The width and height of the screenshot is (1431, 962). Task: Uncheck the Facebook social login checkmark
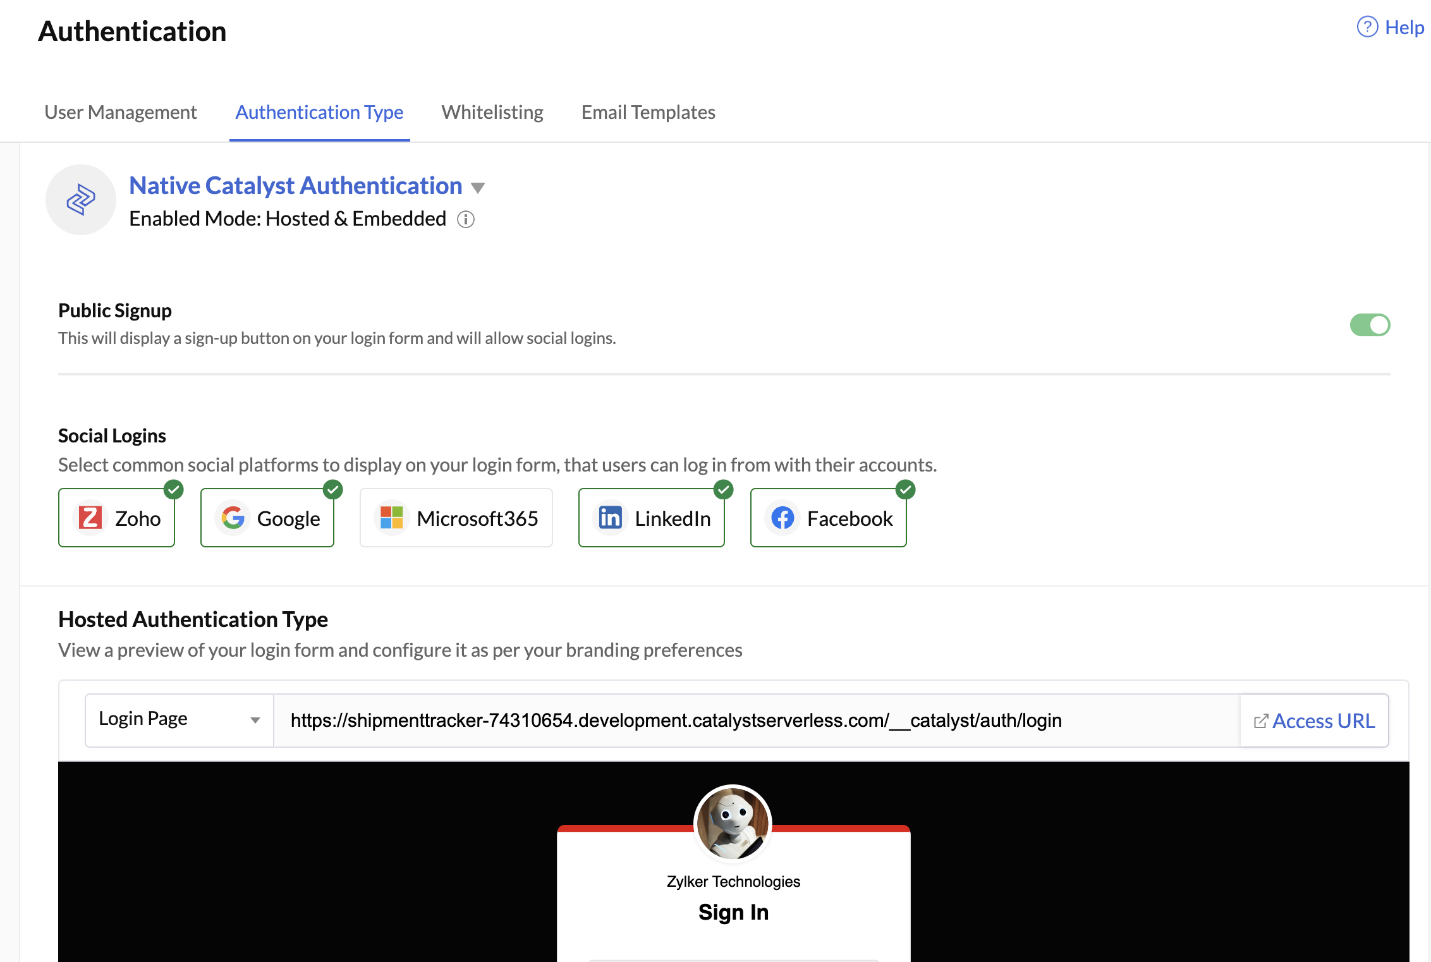coord(905,489)
